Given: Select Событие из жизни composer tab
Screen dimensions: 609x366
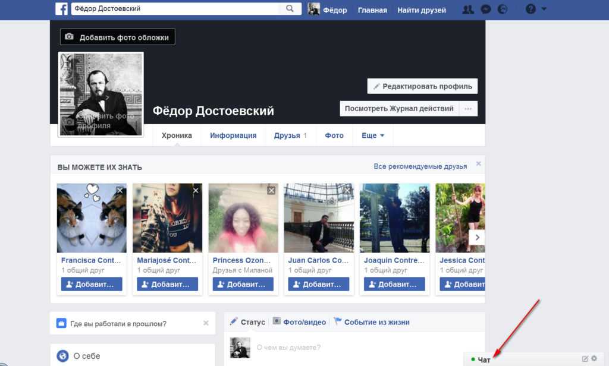Looking at the screenshot, I should click(x=372, y=322).
